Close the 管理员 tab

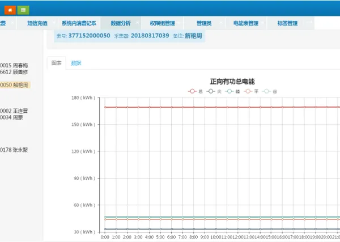[221, 22]
